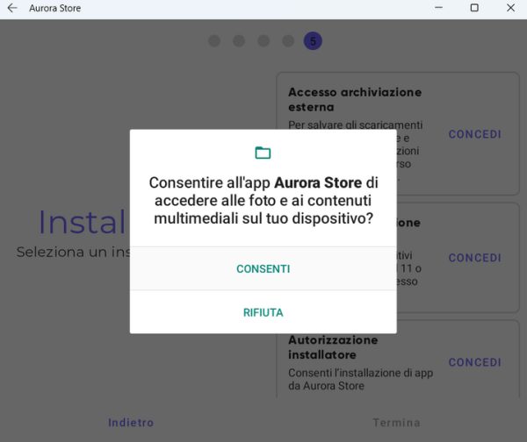Select the second step indicator dot

(239, 41)
